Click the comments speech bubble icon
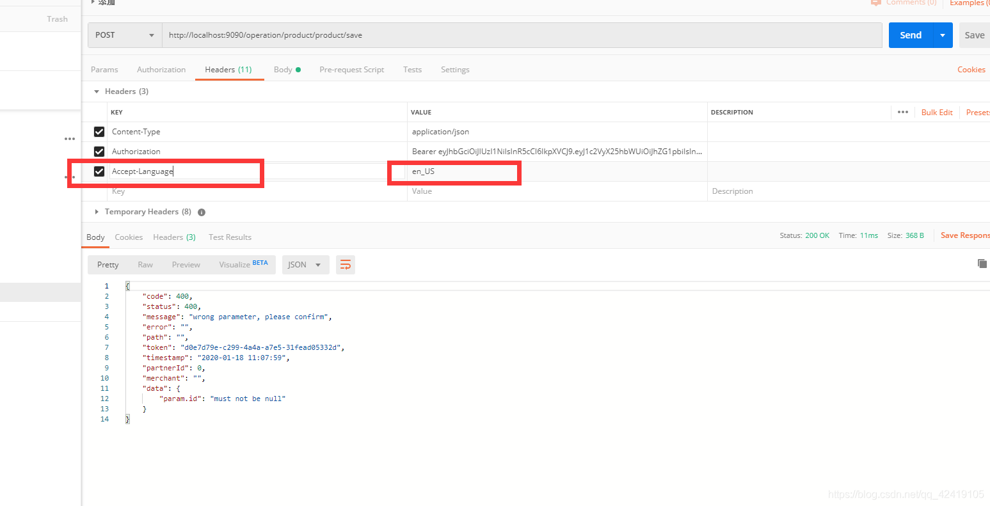The width and height of the screenshot is (990, 506). click(x=876, y=3)
